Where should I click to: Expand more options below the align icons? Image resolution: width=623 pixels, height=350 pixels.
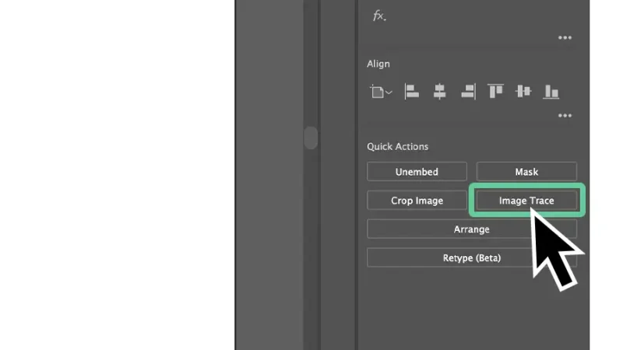tap(565, 116)
